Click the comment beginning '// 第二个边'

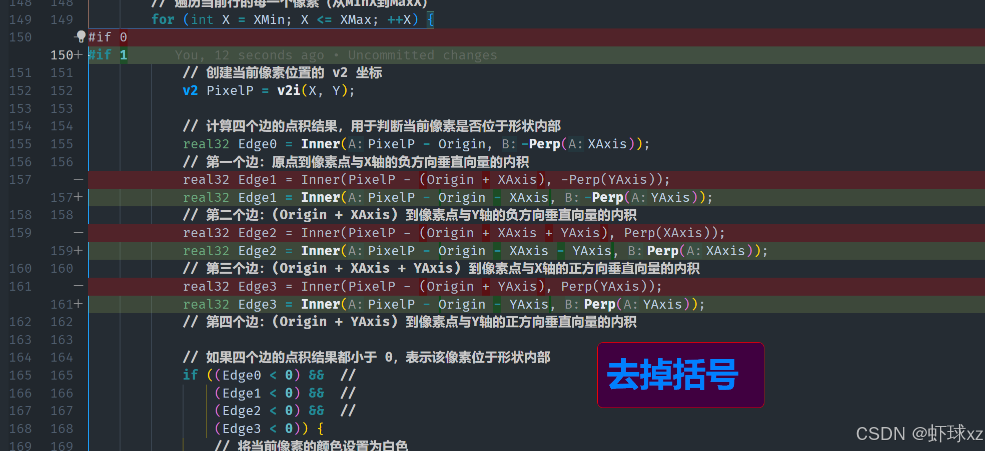point(410,215)
